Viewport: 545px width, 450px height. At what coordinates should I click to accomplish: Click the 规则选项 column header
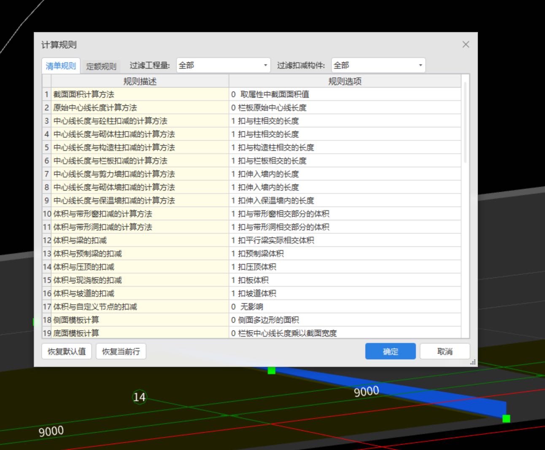click(x=345, y=81)
